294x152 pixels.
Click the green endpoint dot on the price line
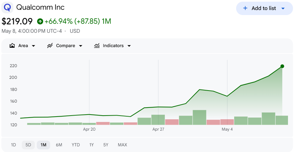tap(282, 66)
